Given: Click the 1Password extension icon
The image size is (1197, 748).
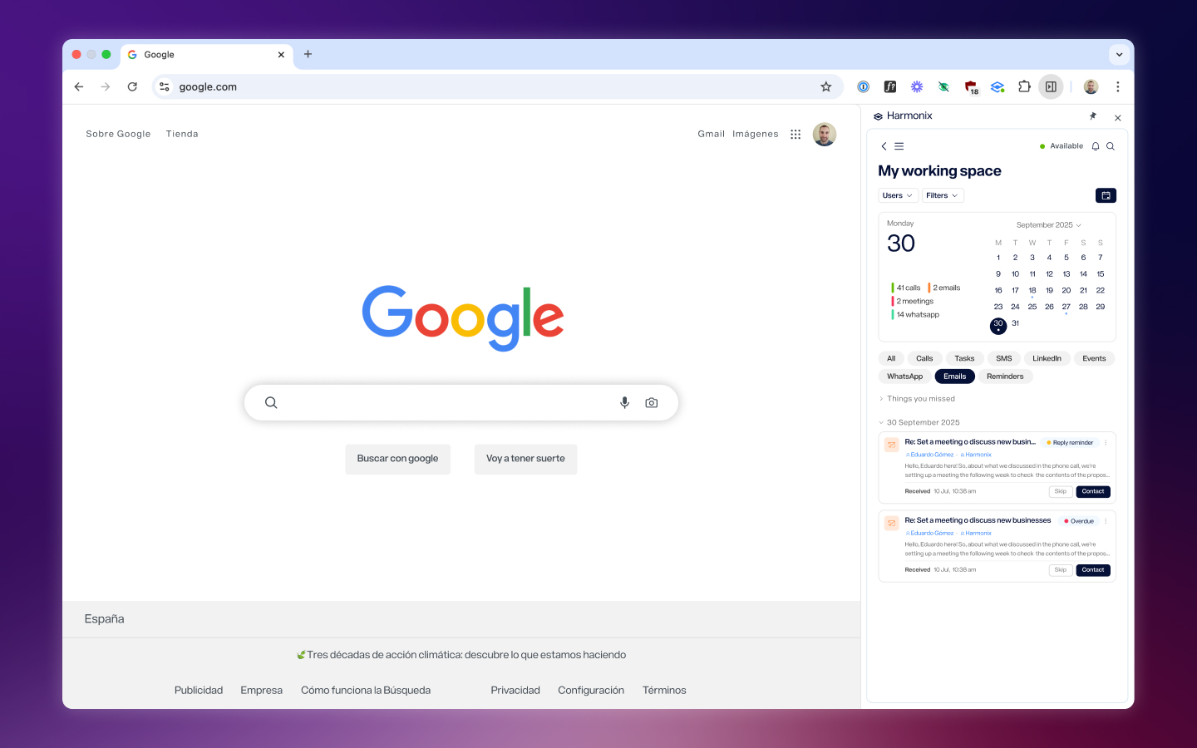Looking at the screenshot, I should 864,86.
